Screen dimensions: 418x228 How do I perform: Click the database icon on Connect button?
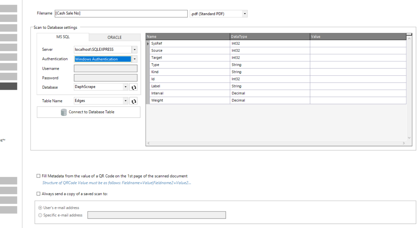coord(64,112)
